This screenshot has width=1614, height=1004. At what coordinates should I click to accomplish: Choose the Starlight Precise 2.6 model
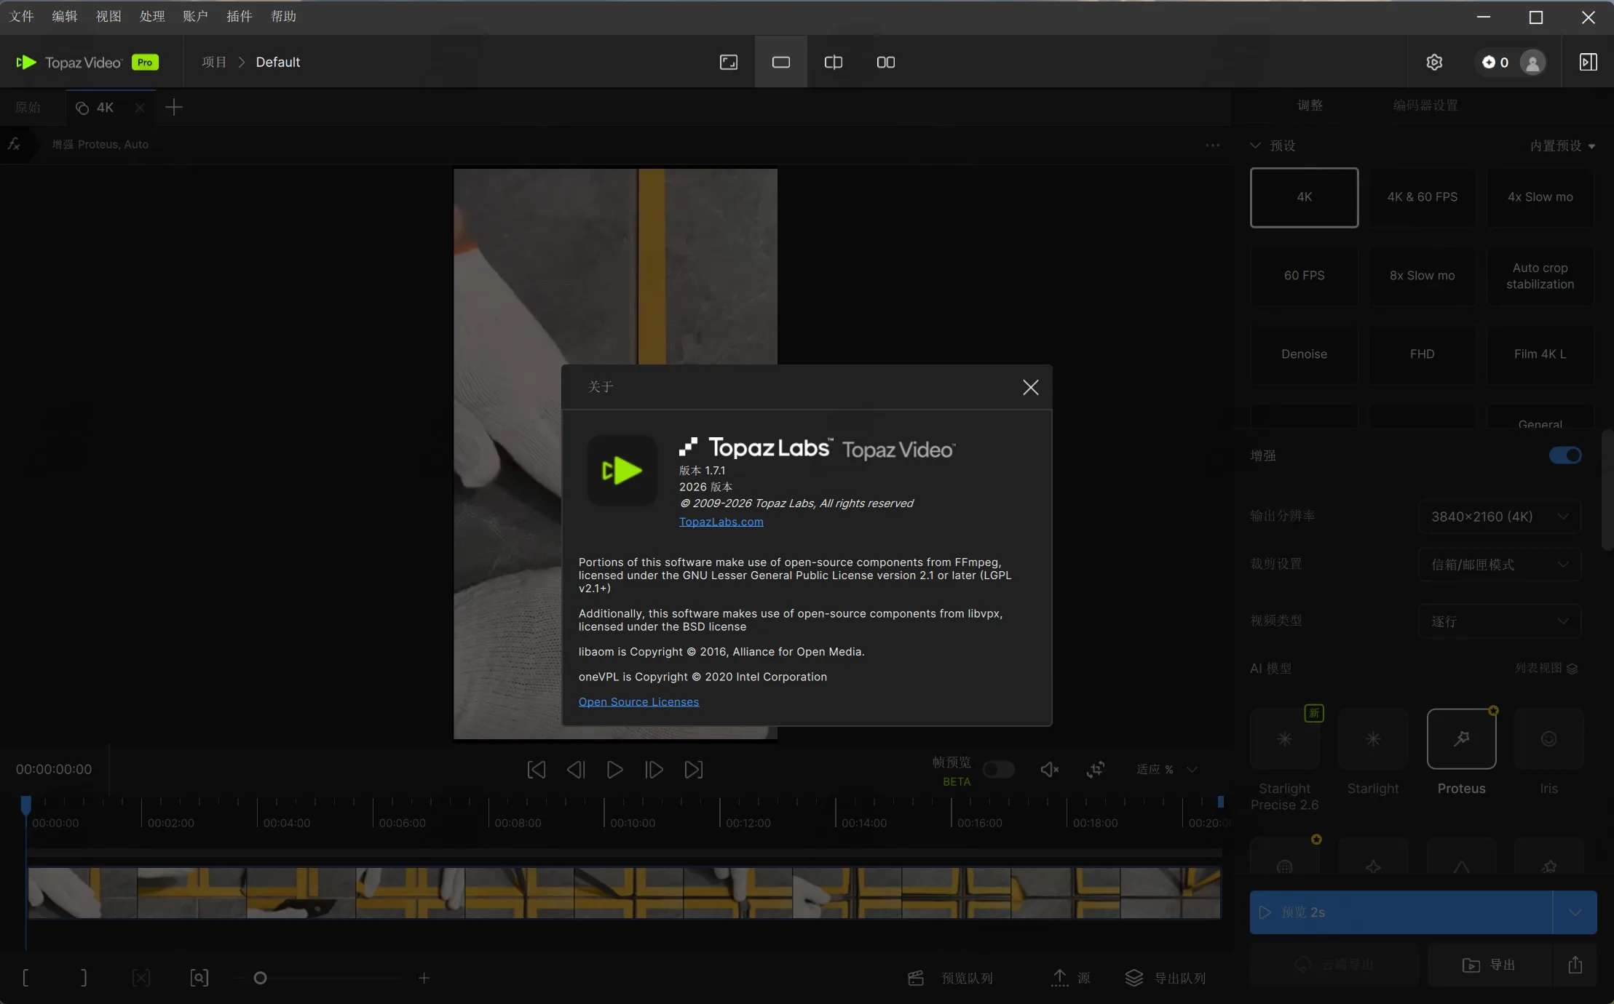[x=1284, y=739]
